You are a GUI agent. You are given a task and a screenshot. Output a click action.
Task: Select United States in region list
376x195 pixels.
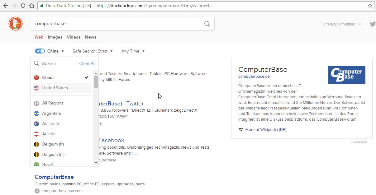pos(62,88)
